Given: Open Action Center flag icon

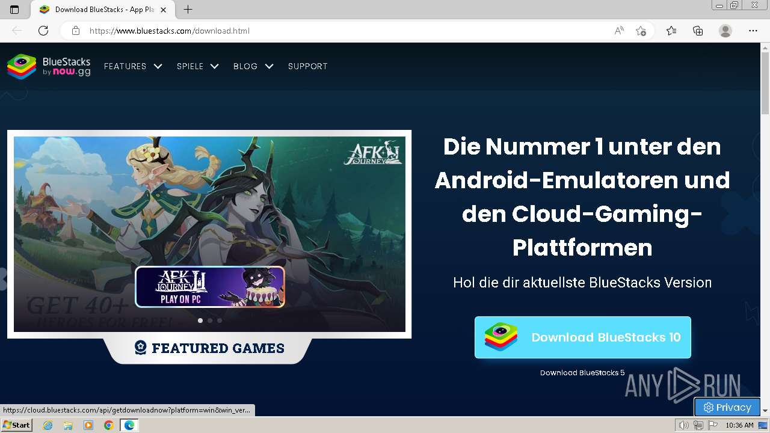Looking at the screenshot, I should pos(713,425).
